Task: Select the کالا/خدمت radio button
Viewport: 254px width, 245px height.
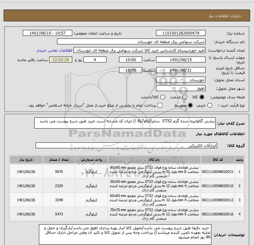Action: (x=163, y=97)
